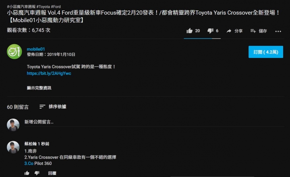This screenshot has height=177, width=290.
Task: Subscribe with the 訂閱 (4.2萬) button
Action: point(265,52)
